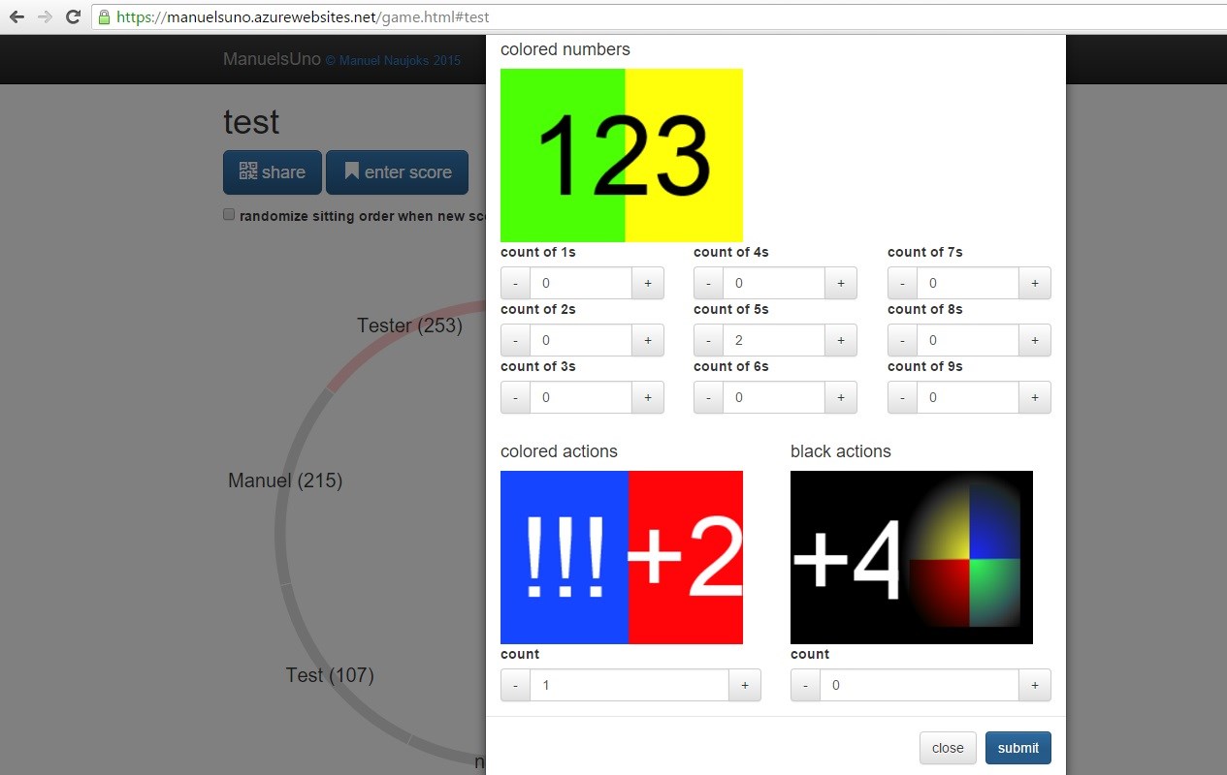The width and height of the screenshot is (1227, 775).
Task: Click the browser back arrow
Action: tap(16, 16)
